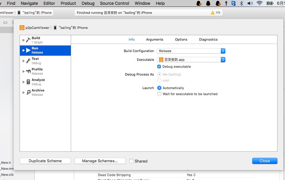Open the Help menu
This screenshot has width=285, height=180.
click(x=160, y=3)
